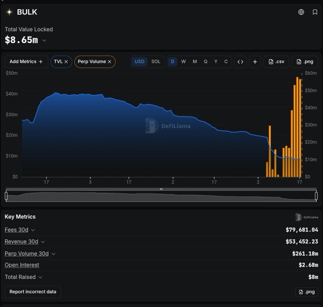
Task: Remove the TVL metric chip
Action: click(x=66, y=62)
